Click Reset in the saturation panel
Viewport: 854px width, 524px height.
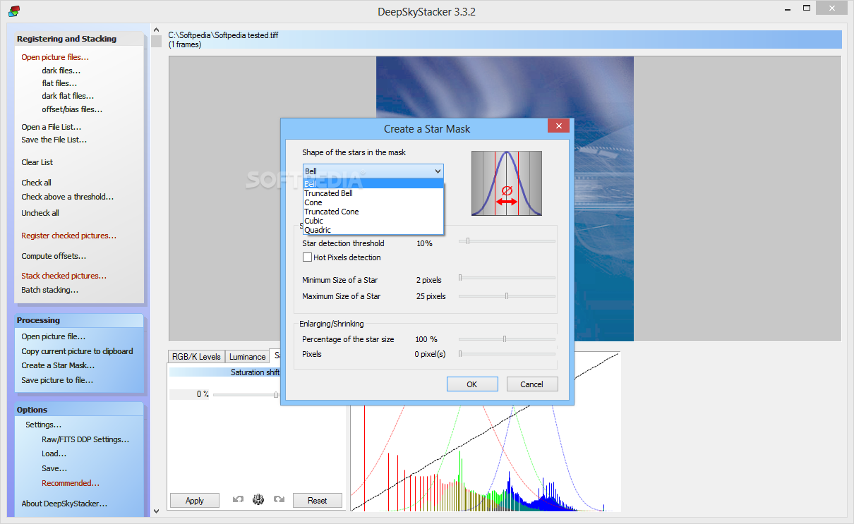point(318,501)
